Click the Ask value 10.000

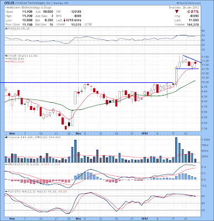click(48, 12)
